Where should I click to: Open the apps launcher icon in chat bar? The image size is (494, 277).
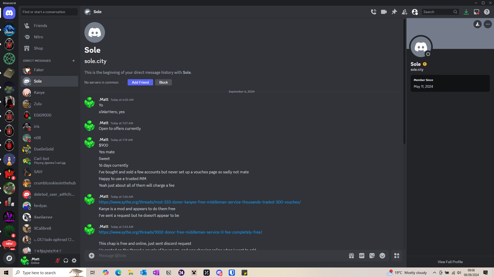click(x=396, y=256)
